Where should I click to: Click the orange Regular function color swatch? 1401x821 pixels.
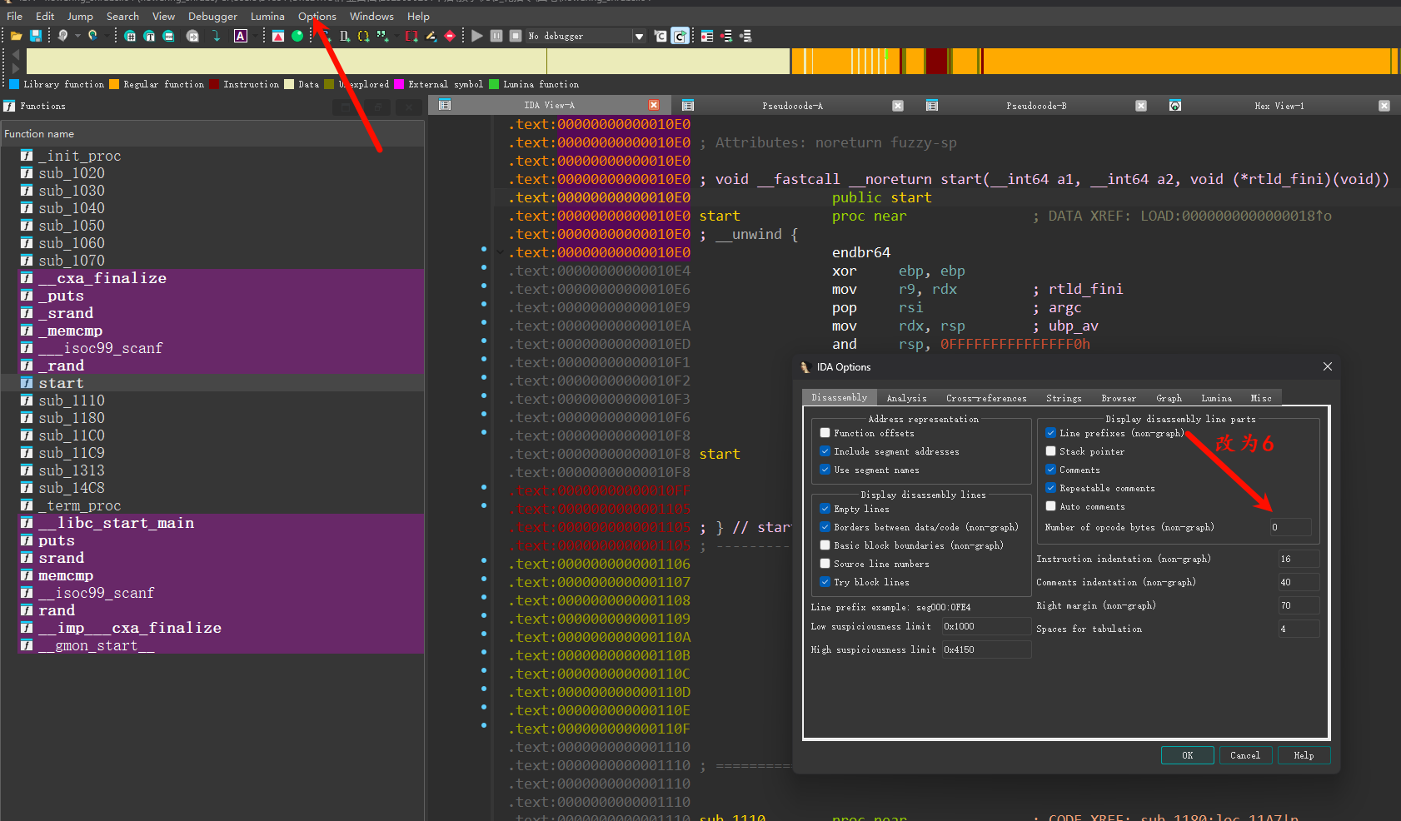[x=114, y=84]
